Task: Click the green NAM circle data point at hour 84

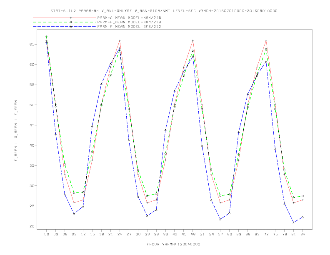Action: pyautogui.click(x=302, y=196)
